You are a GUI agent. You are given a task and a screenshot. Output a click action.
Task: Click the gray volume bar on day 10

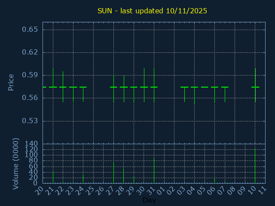pyautogui.click(x=255, y=167)
